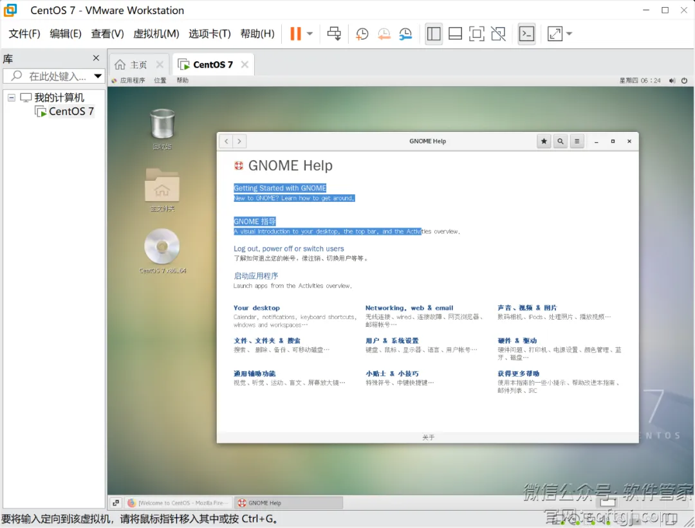Viewport: 695px width, 528px height.
Task: Close the 库 library panel
Action: pyautogui.click(x=96, y=58)
